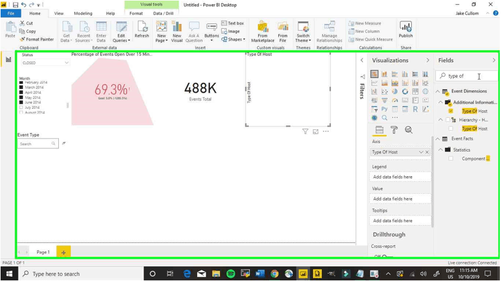
Task: Open the Data / Drill tab
Action: [163, 13]
